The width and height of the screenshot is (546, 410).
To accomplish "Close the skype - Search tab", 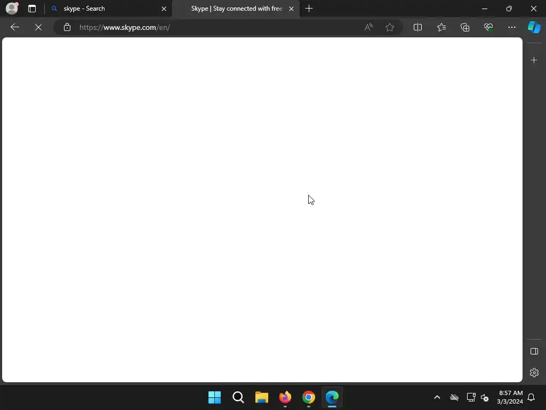I will [x=164, y=9].
